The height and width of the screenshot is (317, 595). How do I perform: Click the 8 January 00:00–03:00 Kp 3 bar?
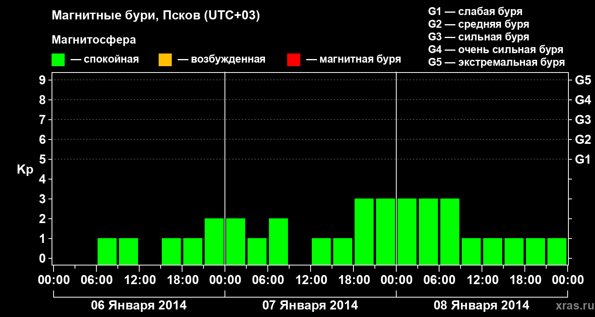407,231
